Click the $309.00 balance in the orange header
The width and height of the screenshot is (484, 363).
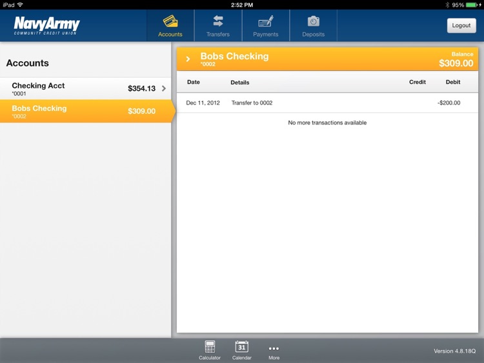(456, 63)
